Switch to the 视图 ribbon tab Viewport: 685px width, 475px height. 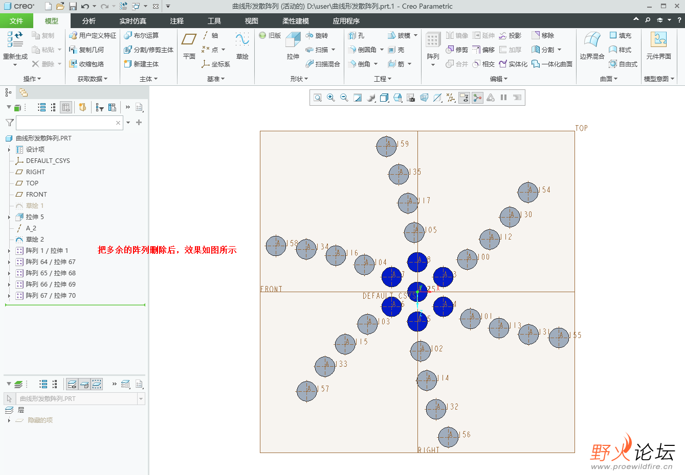tap(252, 21)
